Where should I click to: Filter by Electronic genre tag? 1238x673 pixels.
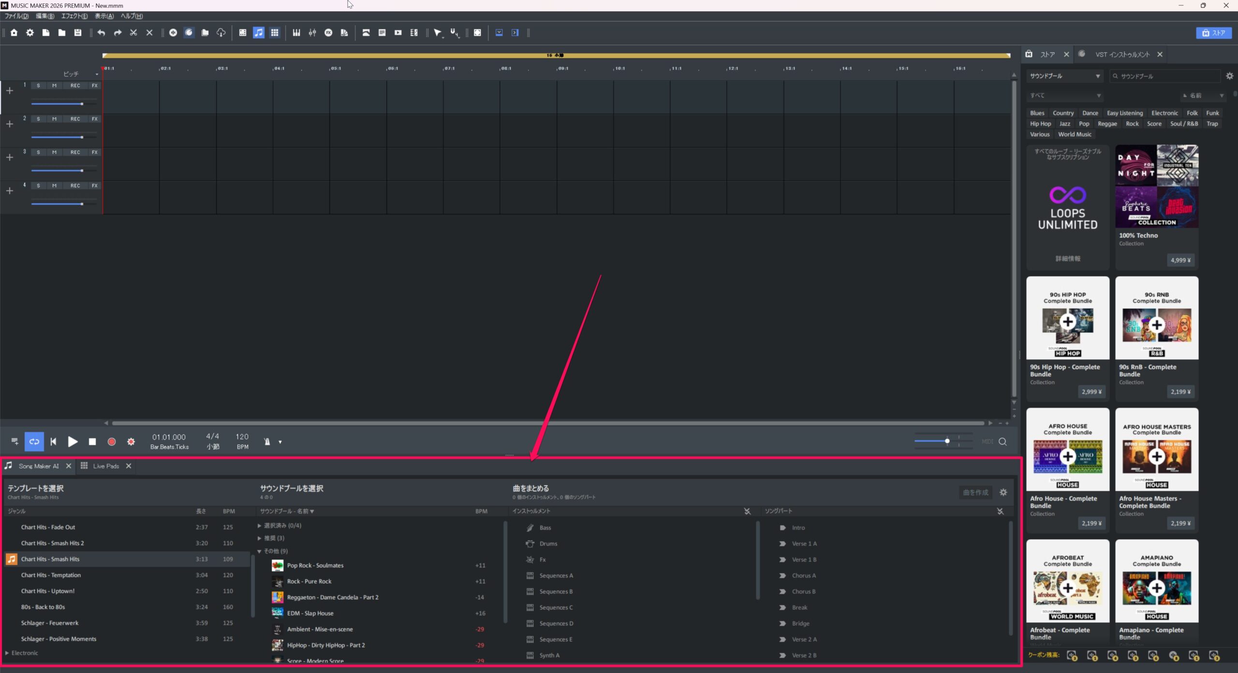click(x=1164, y=113)
